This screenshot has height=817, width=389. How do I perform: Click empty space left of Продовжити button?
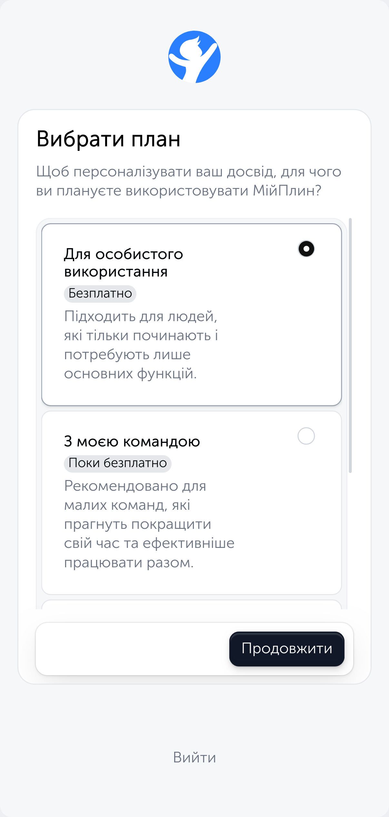click(132, 649)
